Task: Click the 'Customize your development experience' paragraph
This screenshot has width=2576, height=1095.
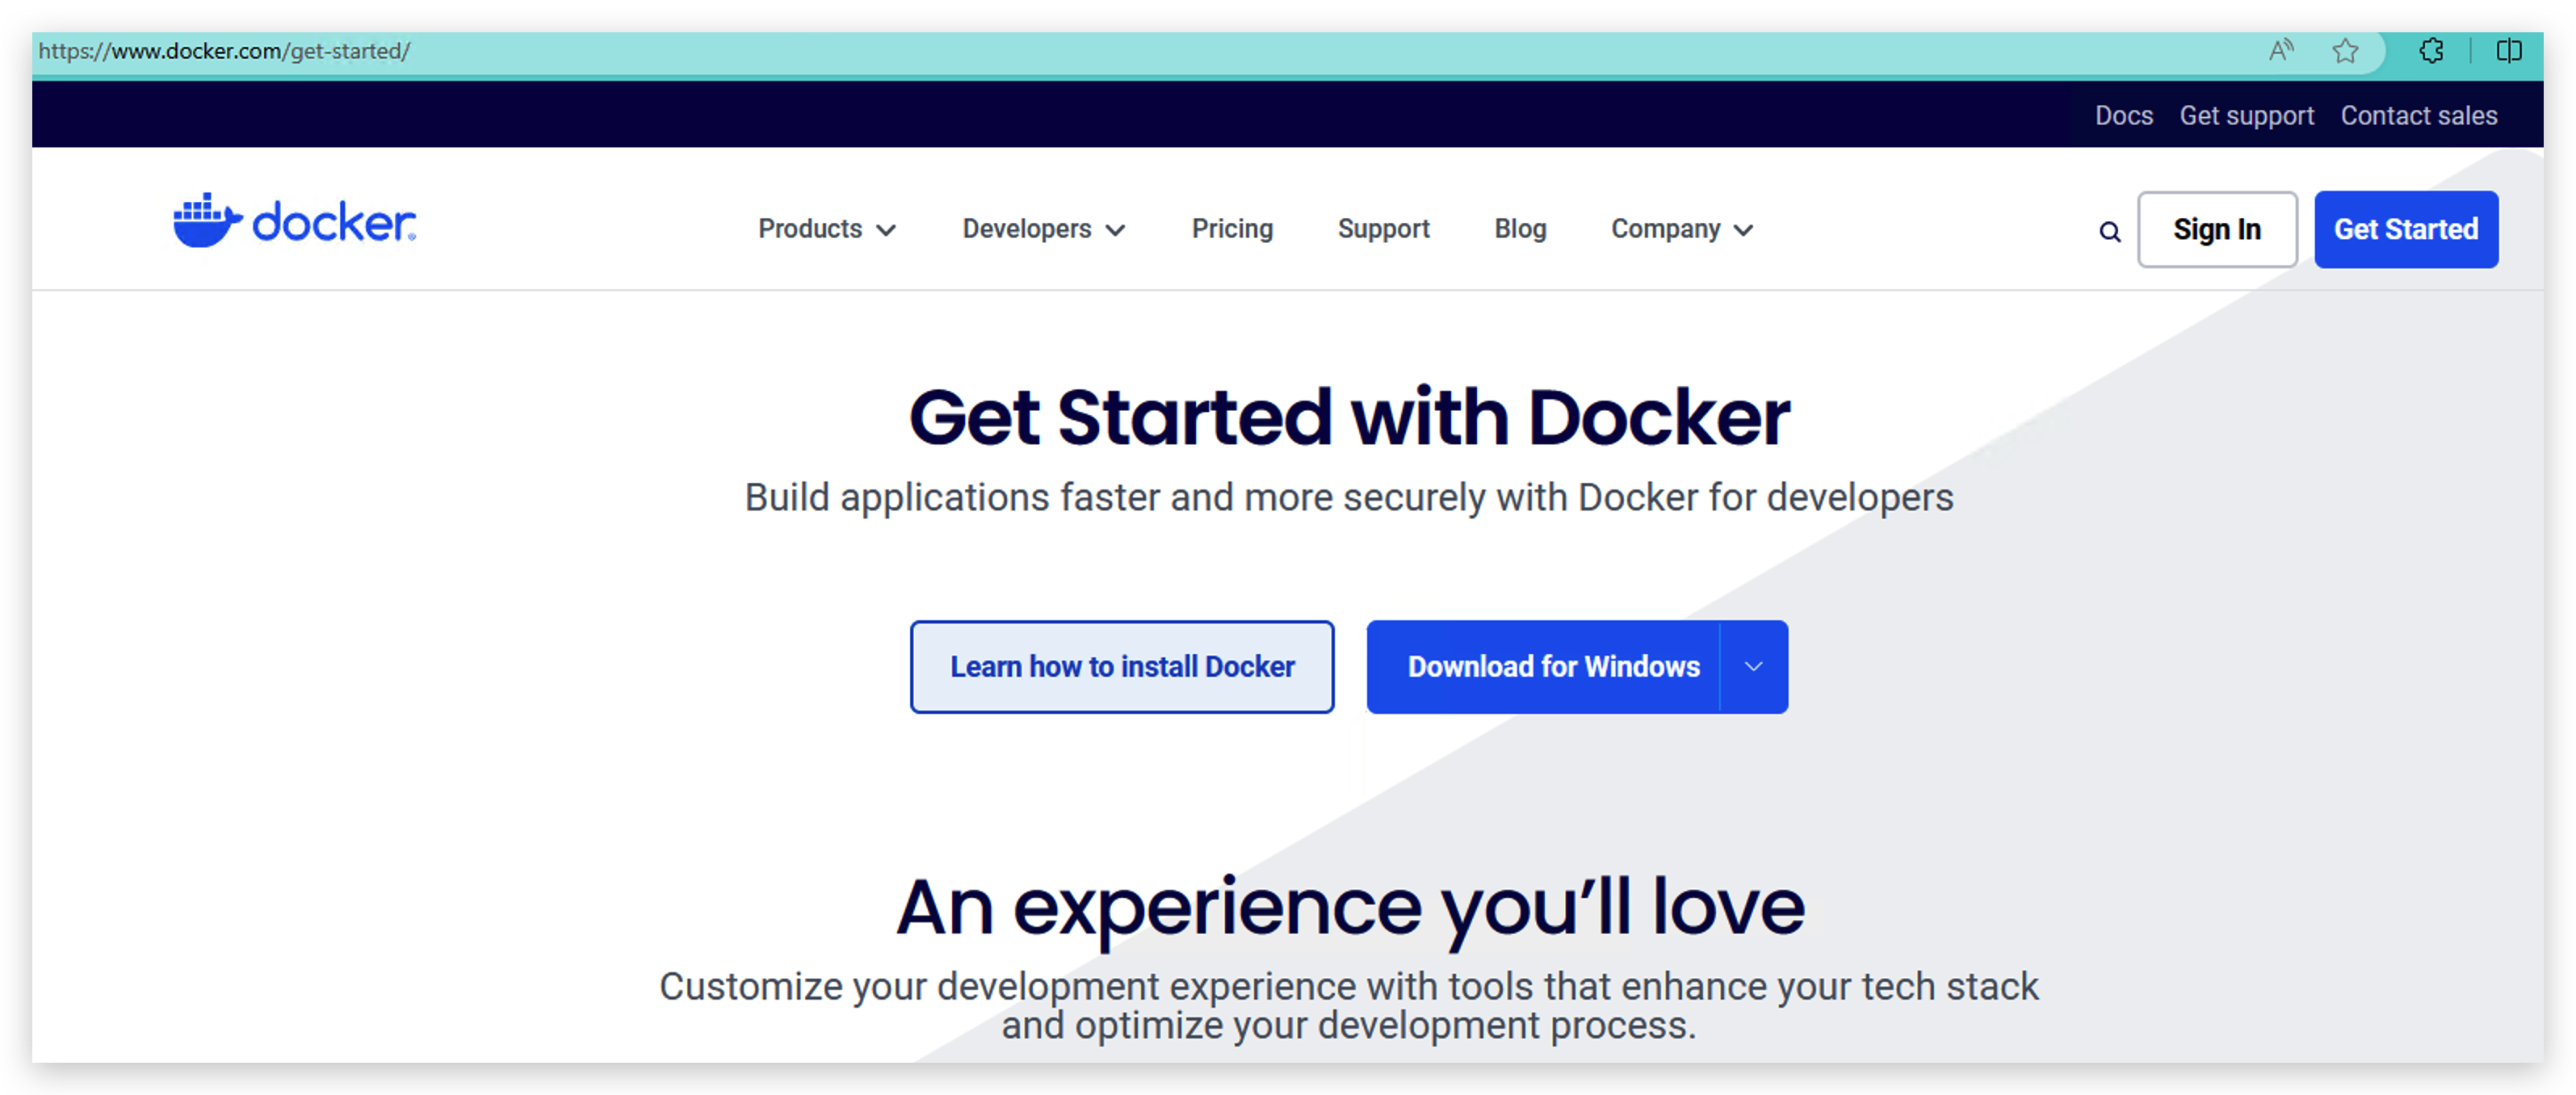Action: point(1348,1005)
